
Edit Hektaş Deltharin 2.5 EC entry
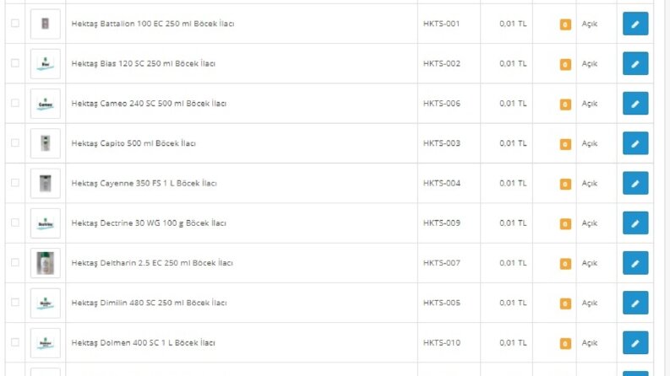point(635,263)
